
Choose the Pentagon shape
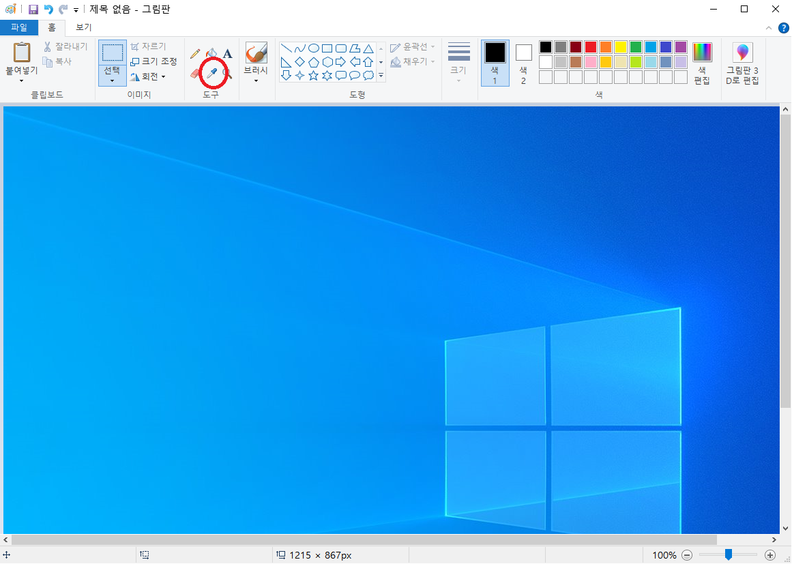314,62
